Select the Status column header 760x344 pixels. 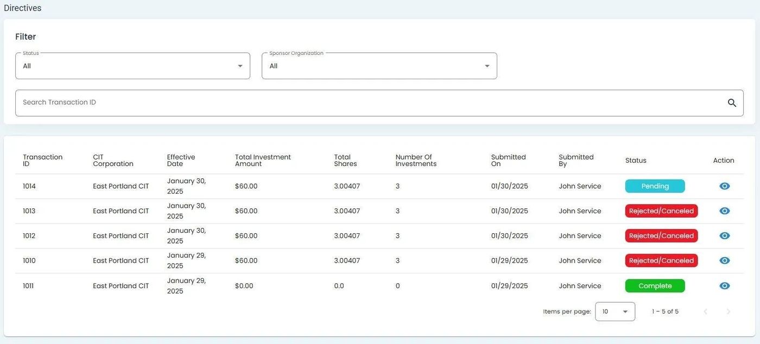636,161
